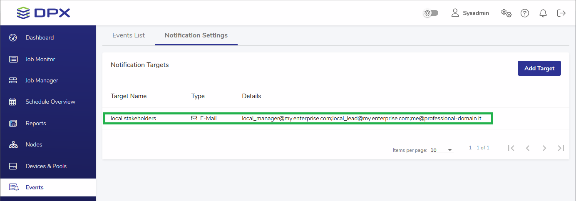The width and height of the screenshot is (576, 201).
Task: Click the Reports document icon
Action: [x=13, y=123]
